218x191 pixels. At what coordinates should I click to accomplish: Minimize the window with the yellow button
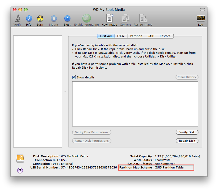click(x=20, y=10)
